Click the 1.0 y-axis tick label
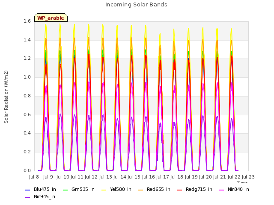This screenshot has width=274, height=205. 27,77
